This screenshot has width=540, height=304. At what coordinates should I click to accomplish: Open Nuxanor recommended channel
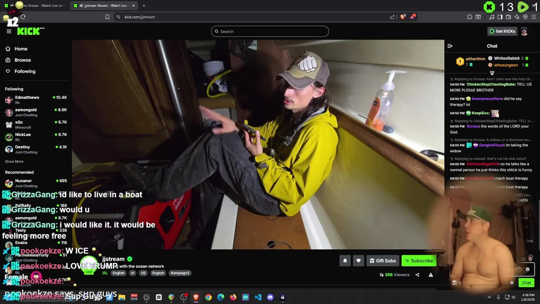pyautogui.click(x=36, y=183)
